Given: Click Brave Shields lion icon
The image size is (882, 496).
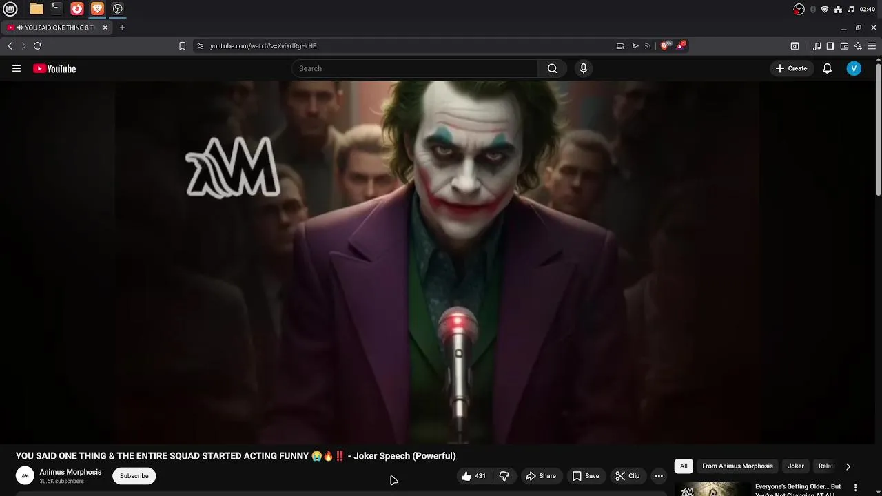Looking at the screenshot, I should tap(664, 45).
